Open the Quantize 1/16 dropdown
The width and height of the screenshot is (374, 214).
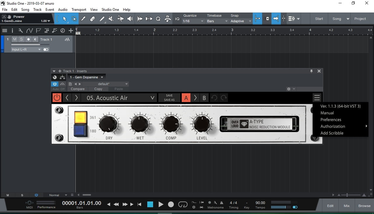coord(193,21)
